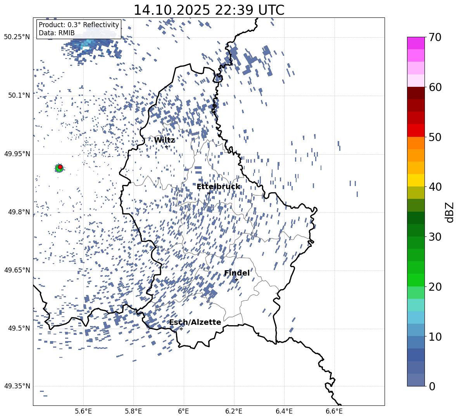
Task: Click the colorbar value 60
Action: point(435,87)
